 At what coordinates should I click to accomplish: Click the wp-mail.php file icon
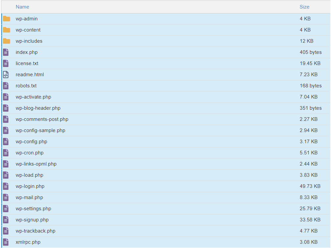pyautogui.click(x=6, y=197)
